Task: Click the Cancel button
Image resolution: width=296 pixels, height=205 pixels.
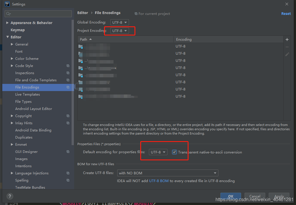Action: tap(255, 196)
